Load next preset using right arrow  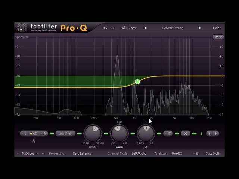[x=200, y=28]
